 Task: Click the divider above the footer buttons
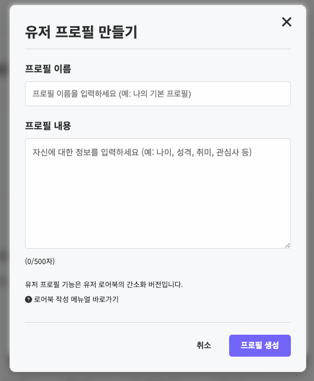coord(158,323)
